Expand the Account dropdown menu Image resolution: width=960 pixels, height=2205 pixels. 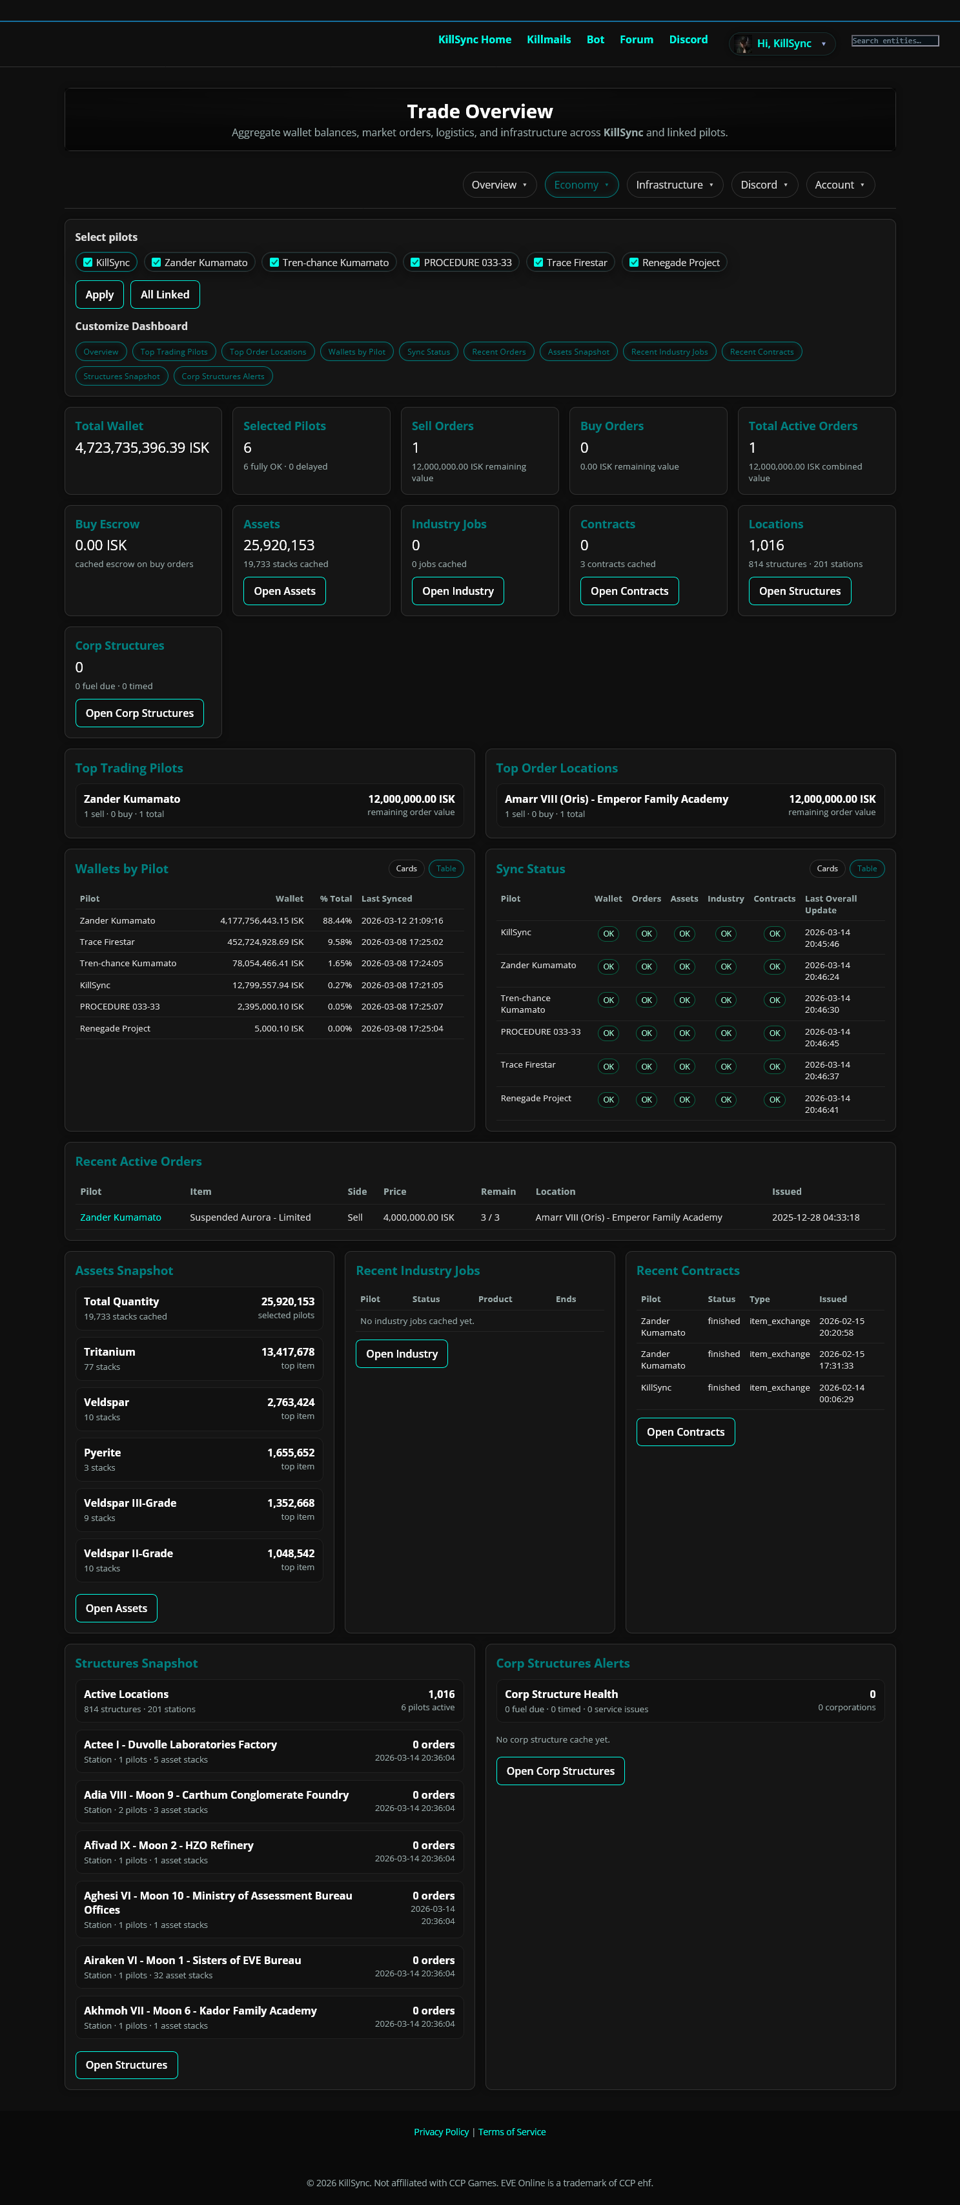pos(839,185)
